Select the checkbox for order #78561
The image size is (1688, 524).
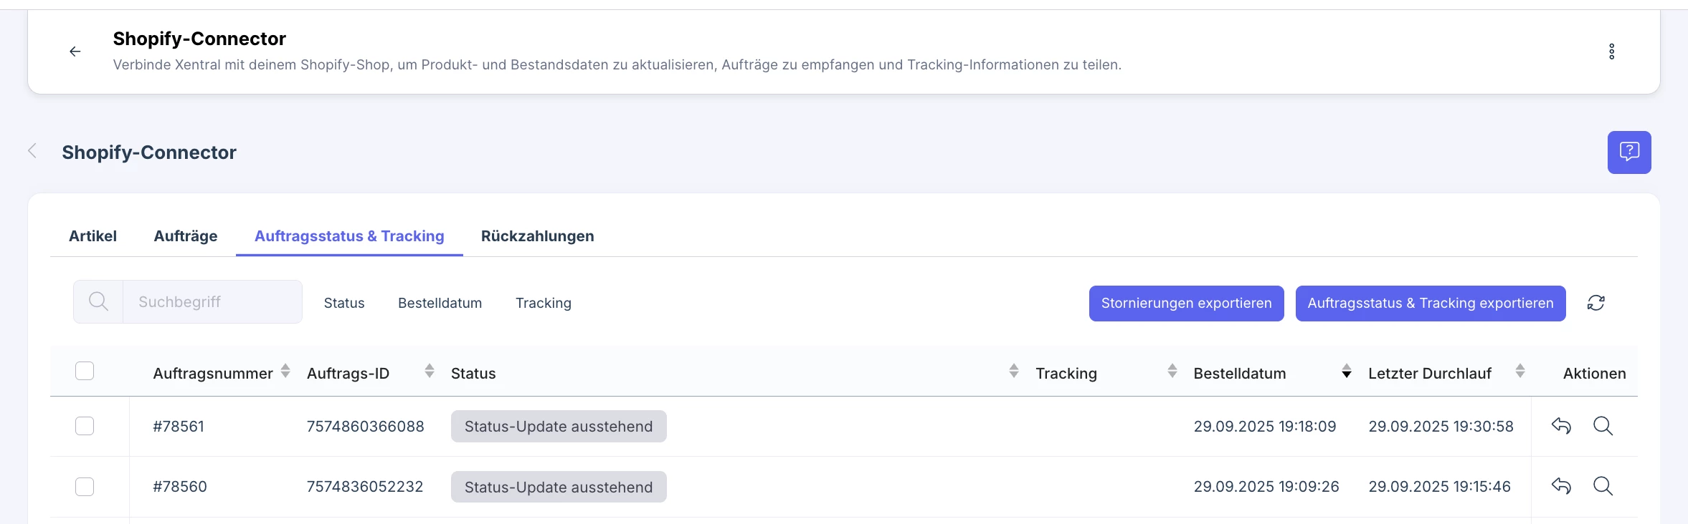click(x=85, y=426)
